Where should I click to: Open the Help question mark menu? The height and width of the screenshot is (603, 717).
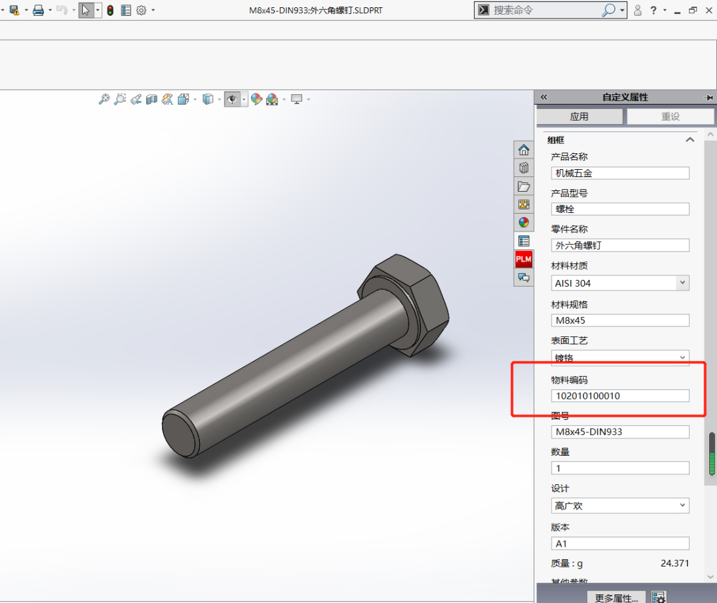click(654, 10)
